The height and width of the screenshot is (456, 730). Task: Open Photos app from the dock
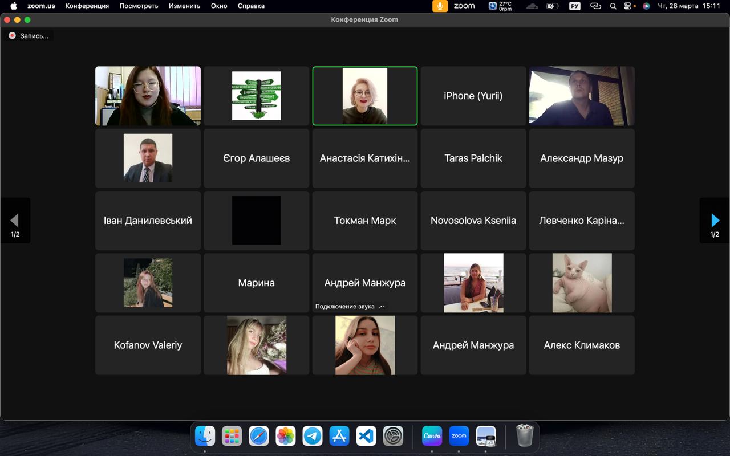coord(285,436)
